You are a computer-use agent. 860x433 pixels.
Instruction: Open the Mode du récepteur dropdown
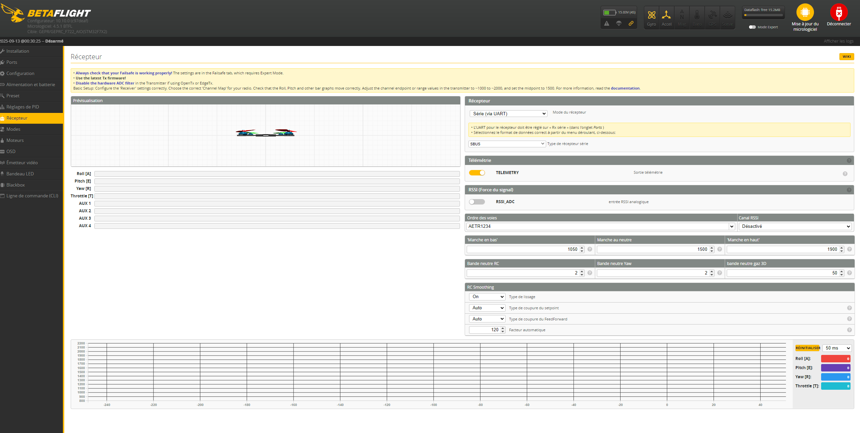click(508, 114)
